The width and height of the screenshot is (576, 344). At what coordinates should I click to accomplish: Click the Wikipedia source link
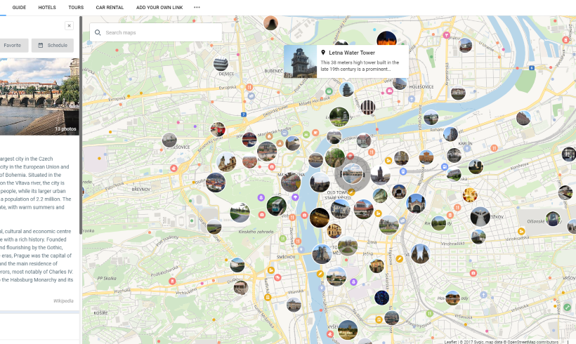63,300
